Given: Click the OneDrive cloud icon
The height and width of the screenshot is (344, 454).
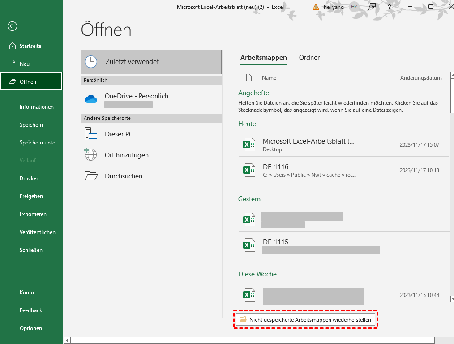Looking at the screenshot, I should click(91, 99).
